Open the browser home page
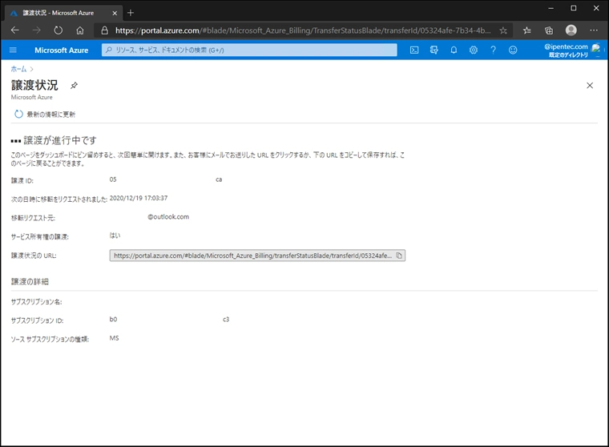Image resolution: width=609 pixels, height=447 pixels. click(80, 30)
